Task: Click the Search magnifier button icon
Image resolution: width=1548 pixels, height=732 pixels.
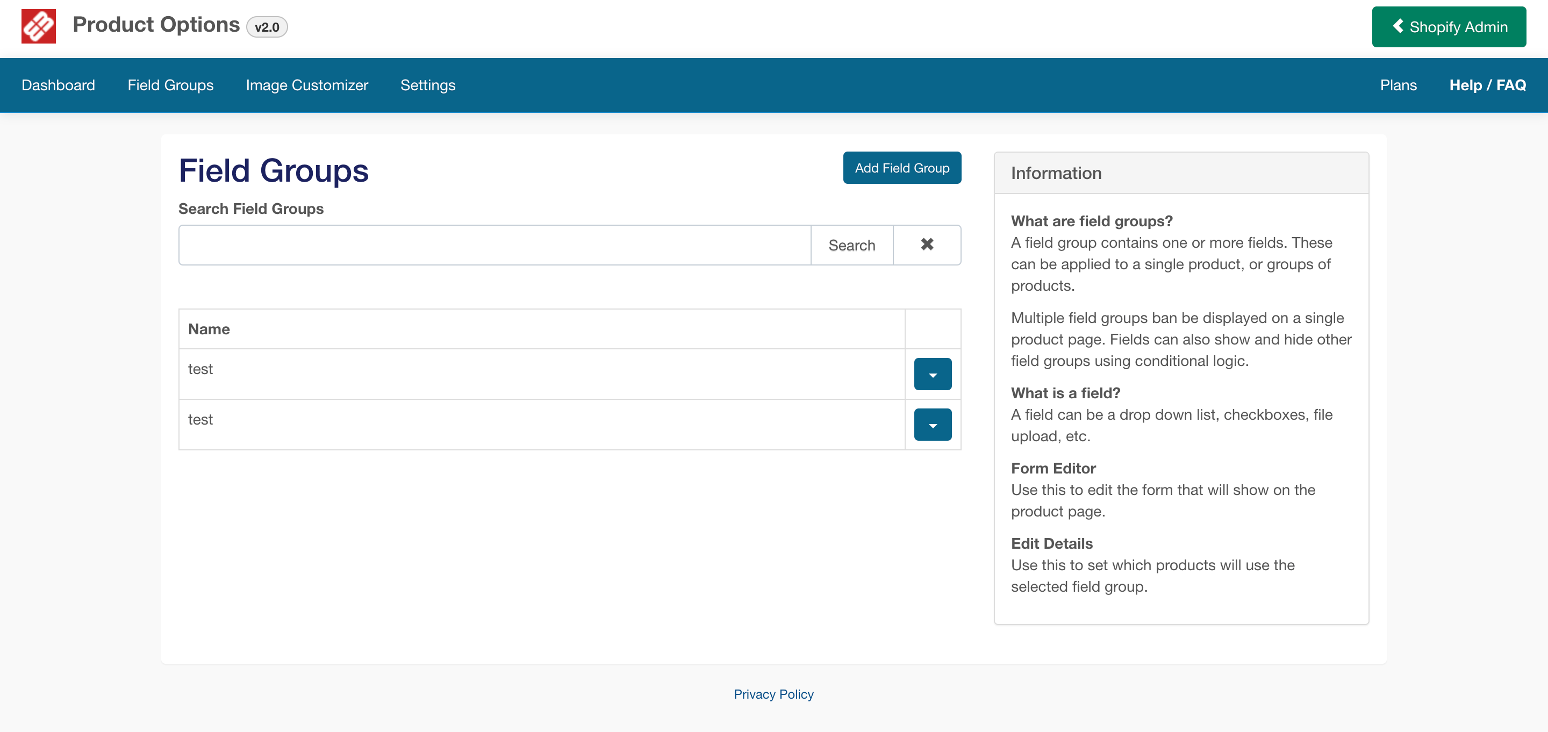Action: (852, 243)
